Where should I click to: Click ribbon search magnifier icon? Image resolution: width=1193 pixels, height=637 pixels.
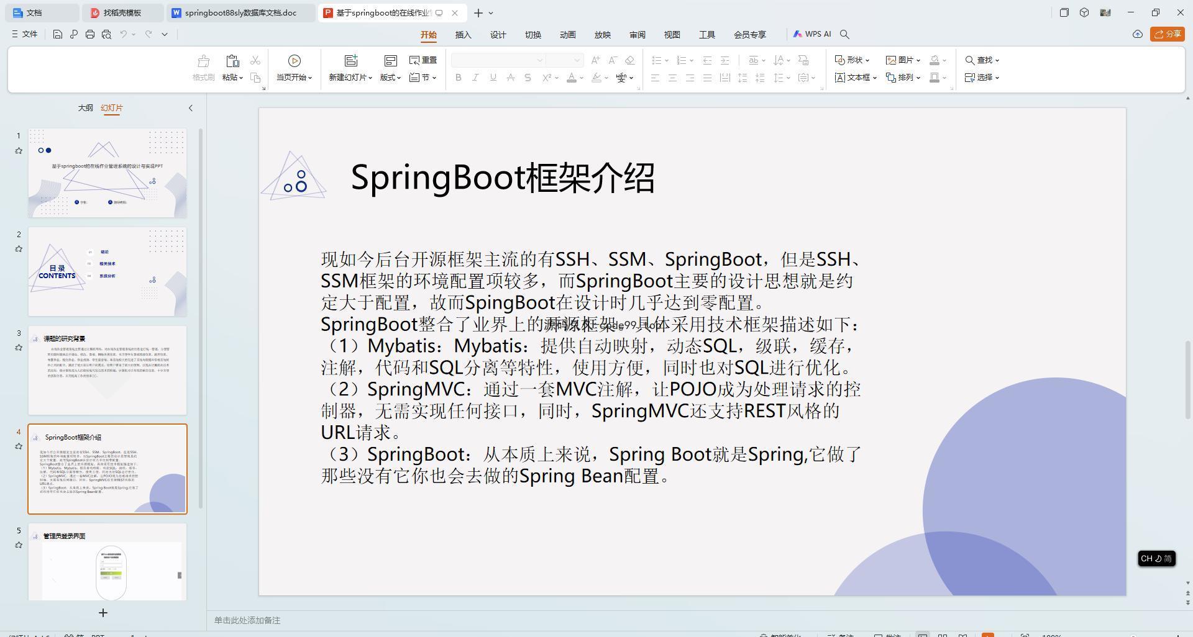point(844,34)
